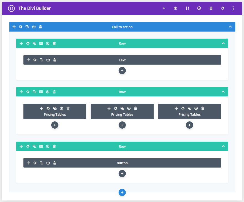Screen dimensions: 244x202
Task: Duplicate the middle Pricing Tables module
Action: (122, 108)
